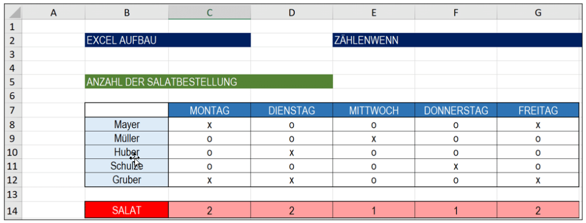Click the ZÄHLENWENN heading cell

[x=456, y=41]
